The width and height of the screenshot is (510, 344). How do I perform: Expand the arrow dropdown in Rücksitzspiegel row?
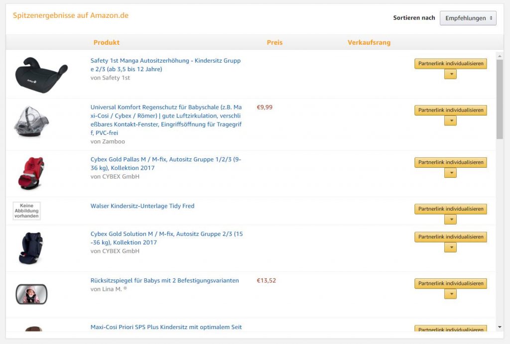pos(450,294)
